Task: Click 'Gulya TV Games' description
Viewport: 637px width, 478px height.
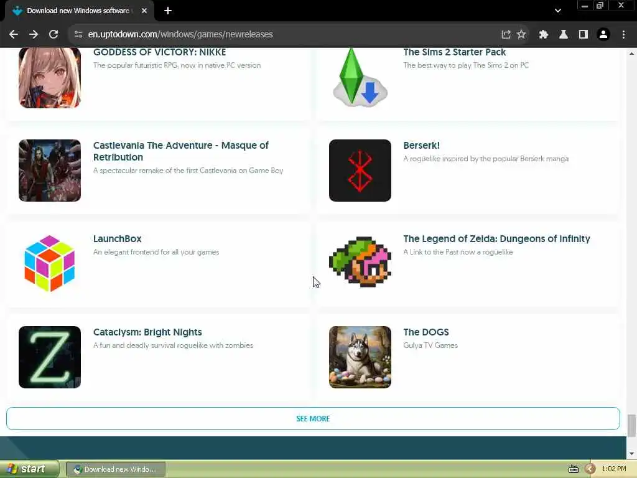Action: (430, 345)
